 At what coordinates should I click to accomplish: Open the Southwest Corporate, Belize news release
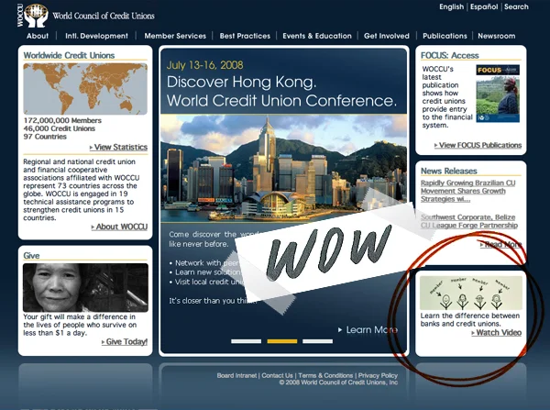pyautogui.click(x=469, y=221)
